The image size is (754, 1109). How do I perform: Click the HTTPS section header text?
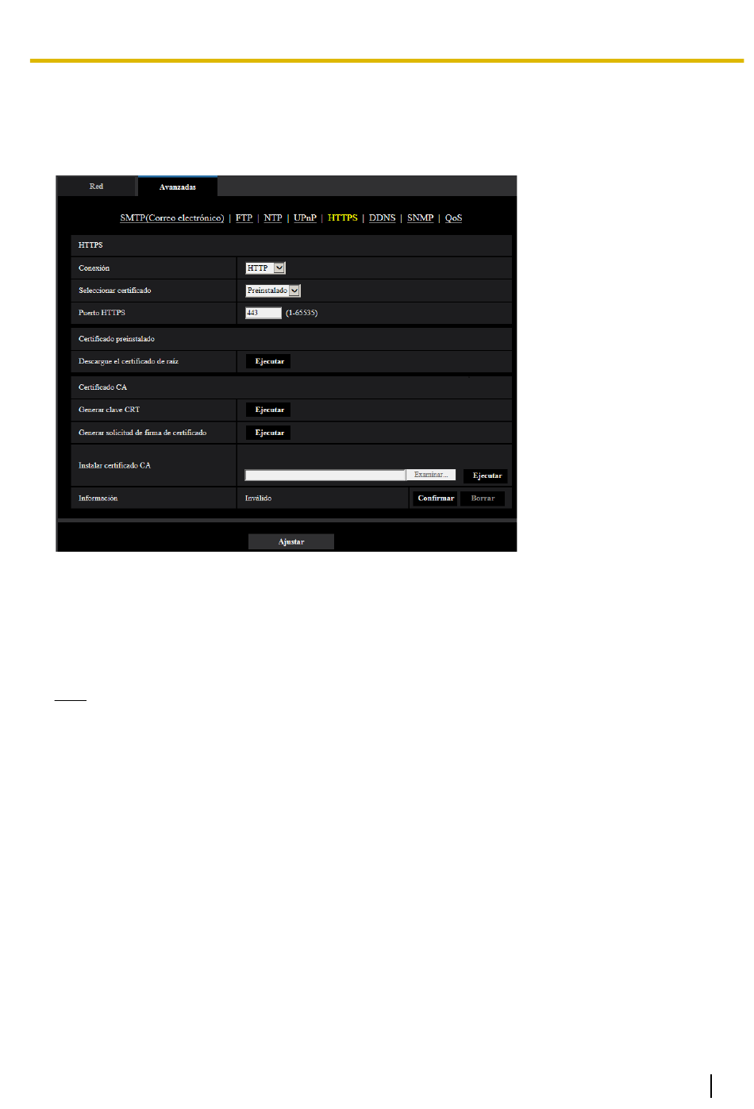pyautogui.click(x=90, y=245)
